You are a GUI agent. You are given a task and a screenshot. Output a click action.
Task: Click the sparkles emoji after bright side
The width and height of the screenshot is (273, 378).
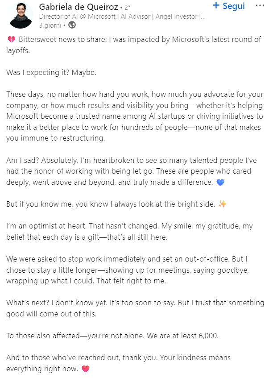(x=223, y=204)
